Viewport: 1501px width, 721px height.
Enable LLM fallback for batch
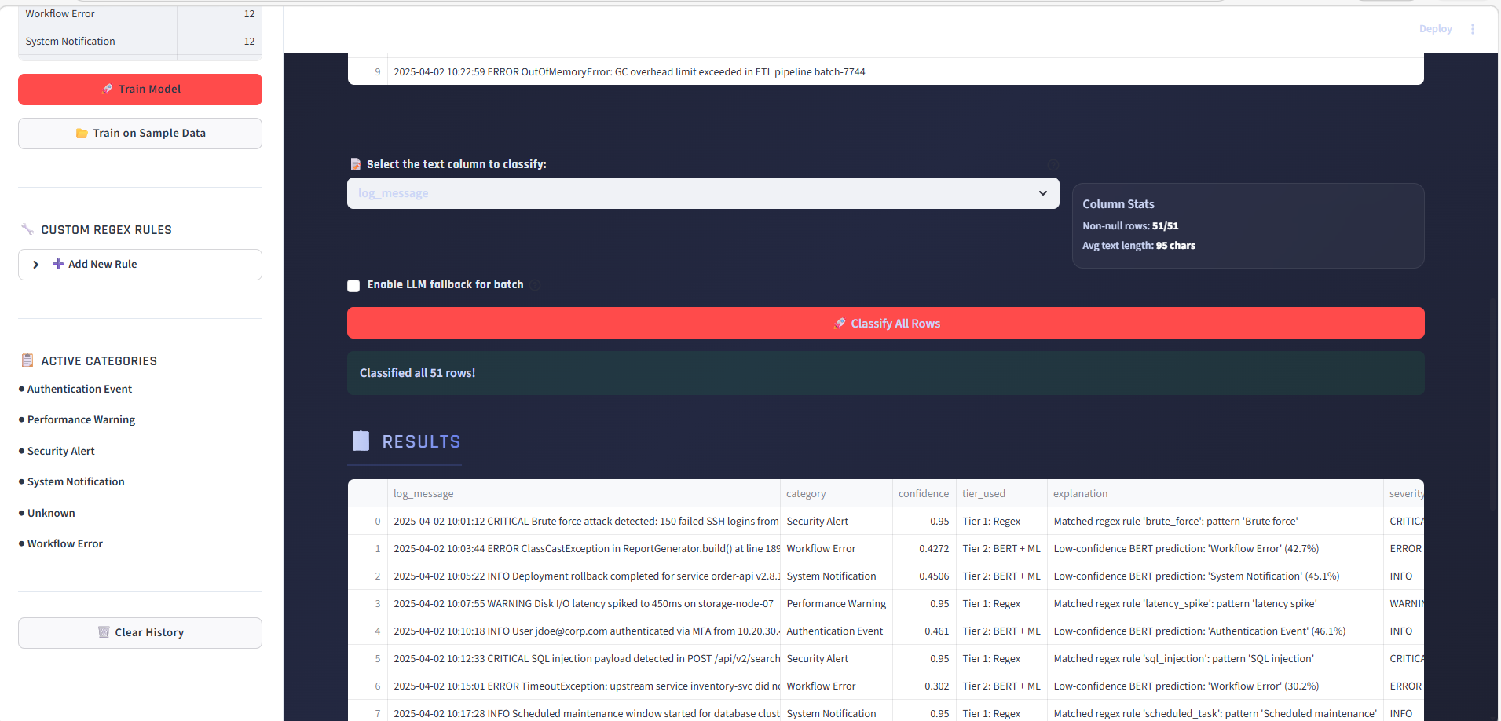353,285
